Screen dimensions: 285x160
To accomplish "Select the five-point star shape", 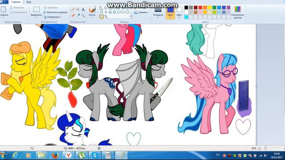I will pyautogui.click(x=110, y=12).
